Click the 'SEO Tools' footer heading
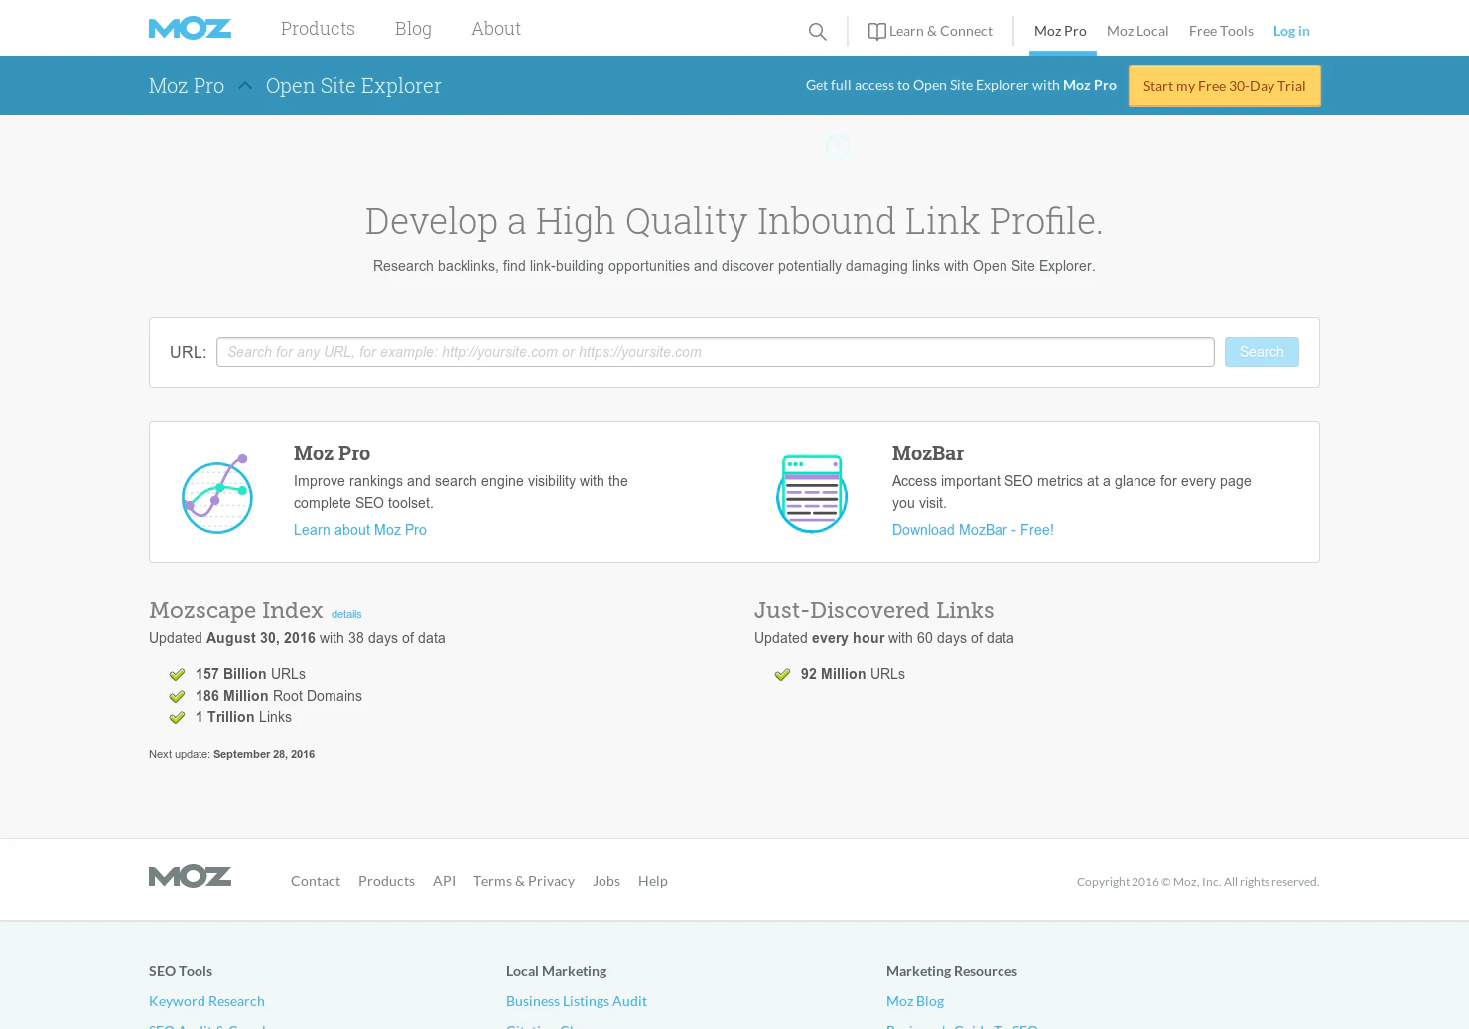 tap(181, 971)
